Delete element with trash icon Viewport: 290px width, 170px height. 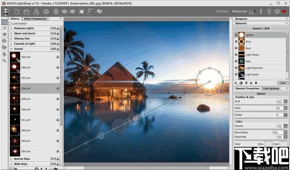256,83
